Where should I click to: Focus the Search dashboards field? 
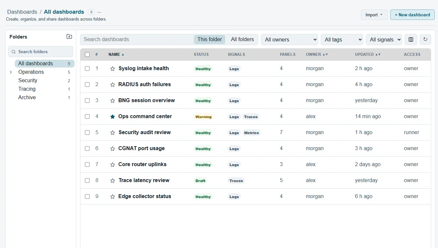click(x=137, y=39)
